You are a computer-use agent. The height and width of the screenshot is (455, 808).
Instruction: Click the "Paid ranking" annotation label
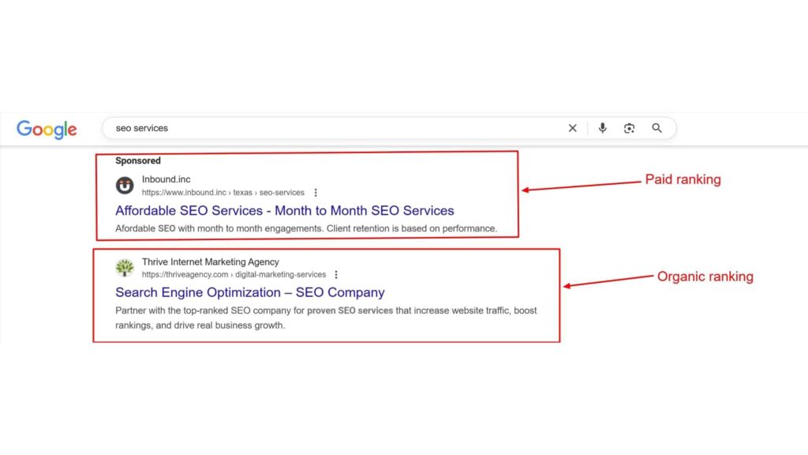(683, 179)
